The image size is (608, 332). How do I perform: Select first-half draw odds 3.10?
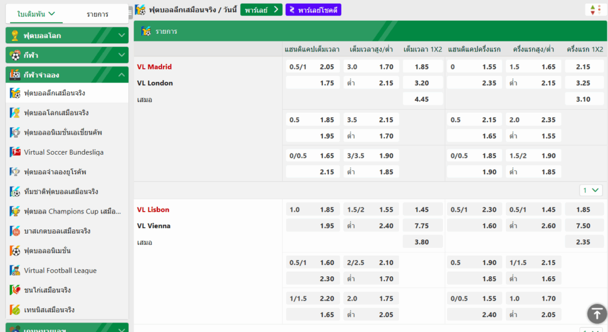tap(584, 99)
